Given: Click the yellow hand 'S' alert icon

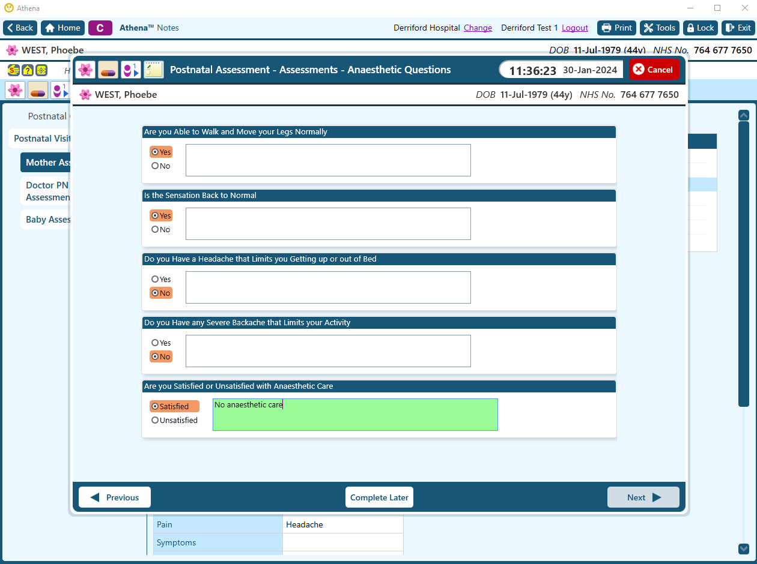Looking at the screenshot, I should pyautogui.click(x=13, y=70).
